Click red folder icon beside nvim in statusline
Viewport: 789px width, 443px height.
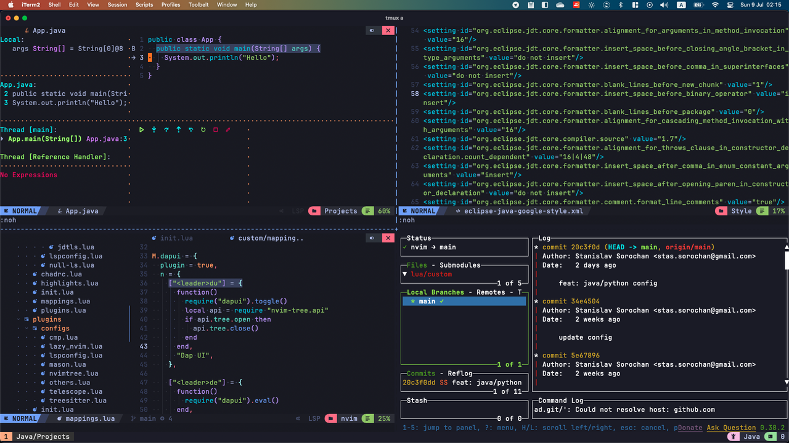pyautogui.click(x=331, y=418)
